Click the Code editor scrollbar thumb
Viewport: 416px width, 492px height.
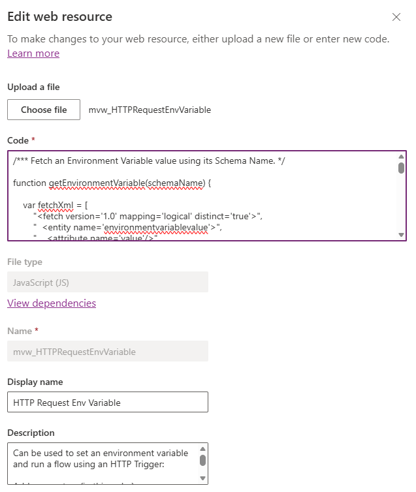(x=401, y=167)
